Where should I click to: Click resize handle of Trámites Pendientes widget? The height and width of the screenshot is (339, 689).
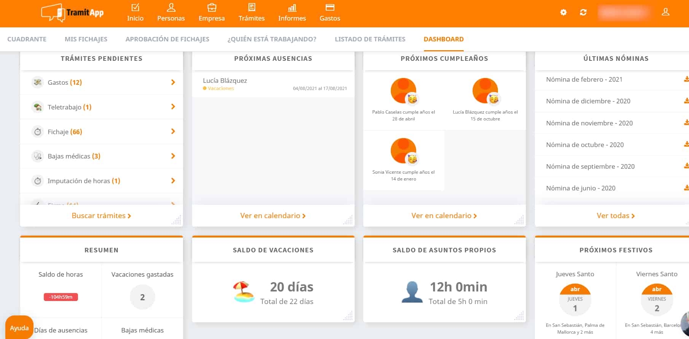click(x=177, y=220)
